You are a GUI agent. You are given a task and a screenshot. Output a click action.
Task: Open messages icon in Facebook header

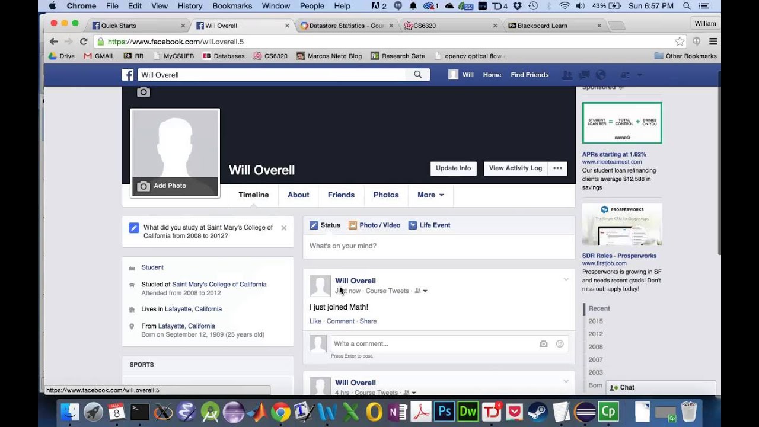584,75
